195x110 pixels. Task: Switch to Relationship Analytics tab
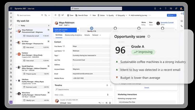point(73,35)
